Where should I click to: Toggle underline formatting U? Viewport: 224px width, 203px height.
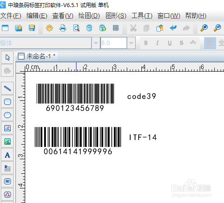(x=170, y=43)
